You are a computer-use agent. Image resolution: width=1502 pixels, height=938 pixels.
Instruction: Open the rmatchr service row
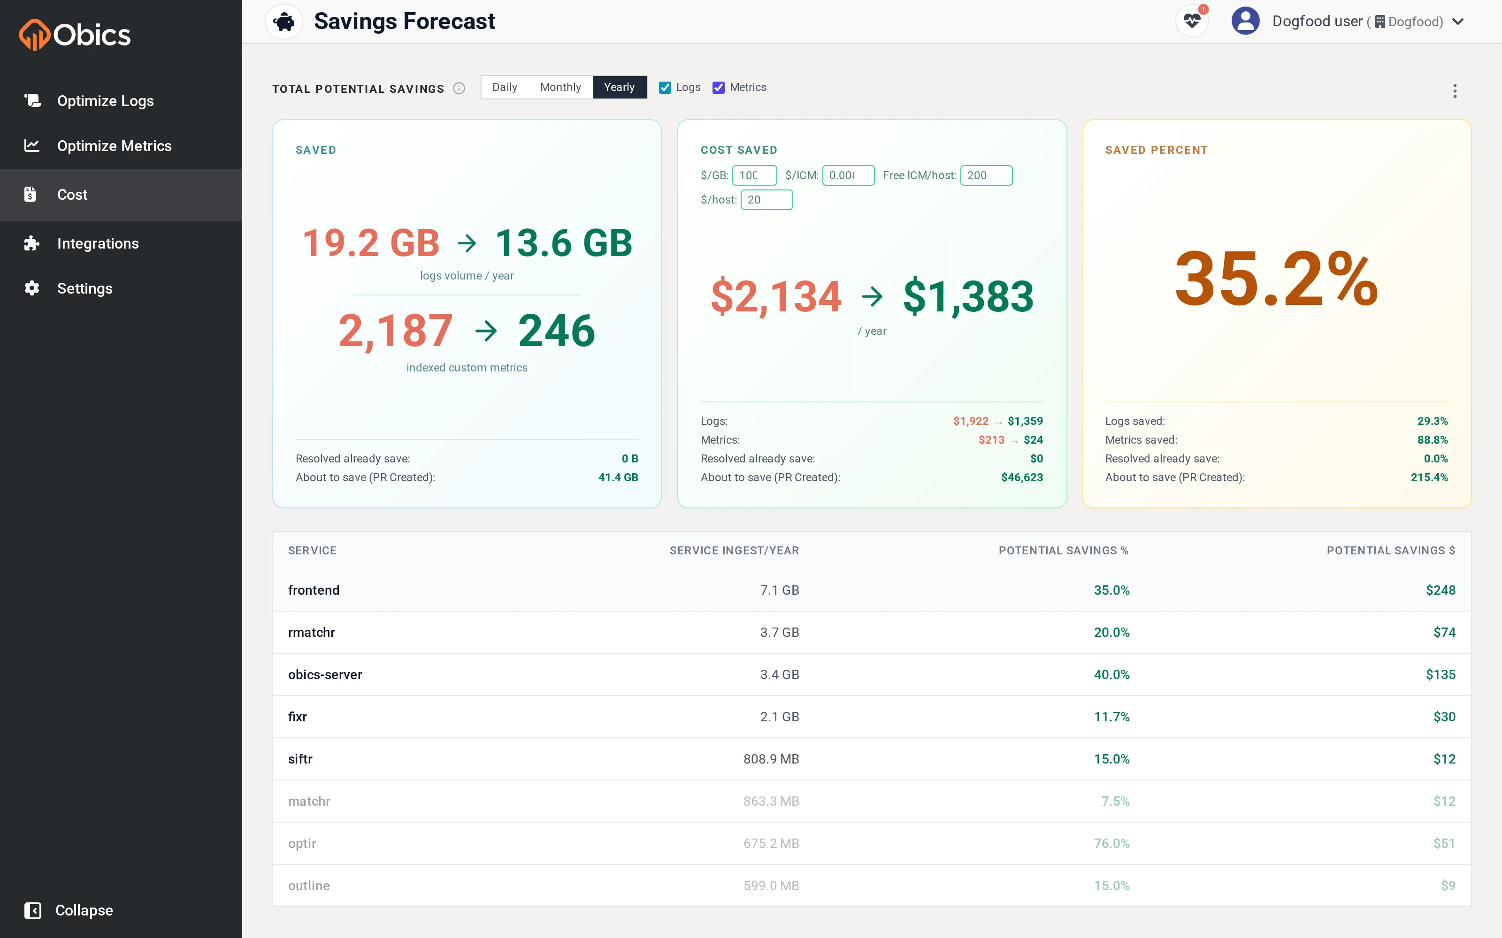point(872,632)
